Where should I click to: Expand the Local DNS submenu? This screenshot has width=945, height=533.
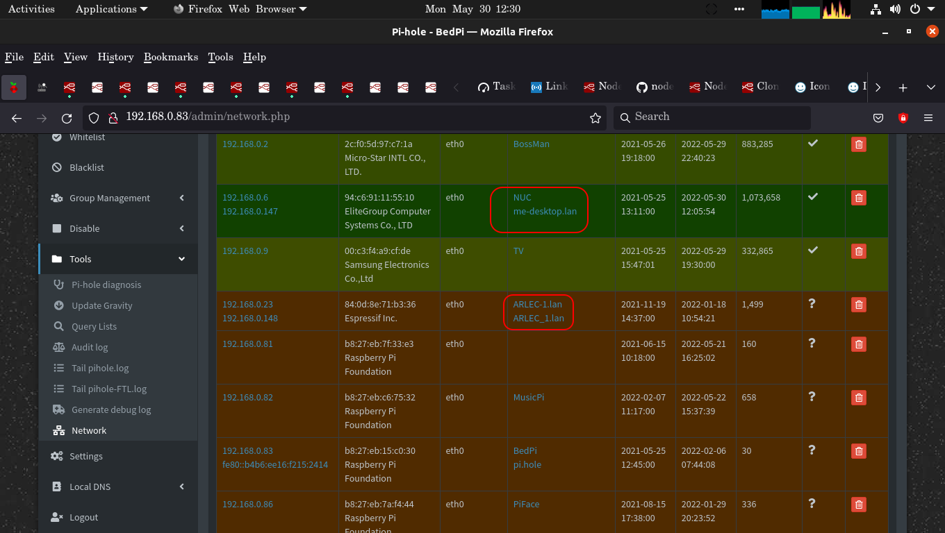point(118,487)
